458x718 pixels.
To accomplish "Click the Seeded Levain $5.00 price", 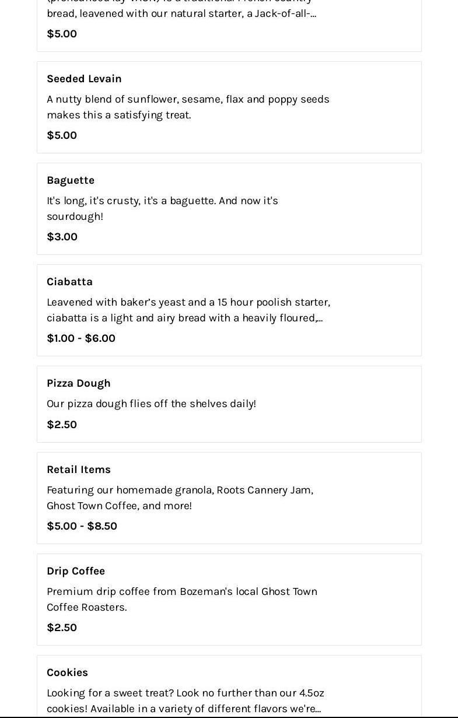I will [x=62, y=135].
